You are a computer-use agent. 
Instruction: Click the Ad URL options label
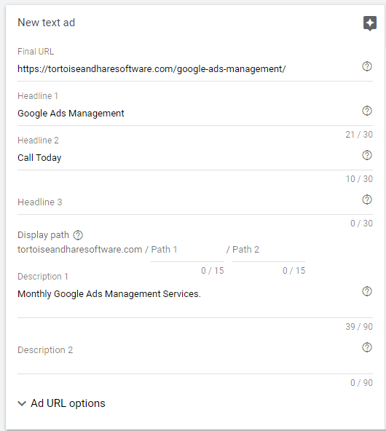coord(68,403)
